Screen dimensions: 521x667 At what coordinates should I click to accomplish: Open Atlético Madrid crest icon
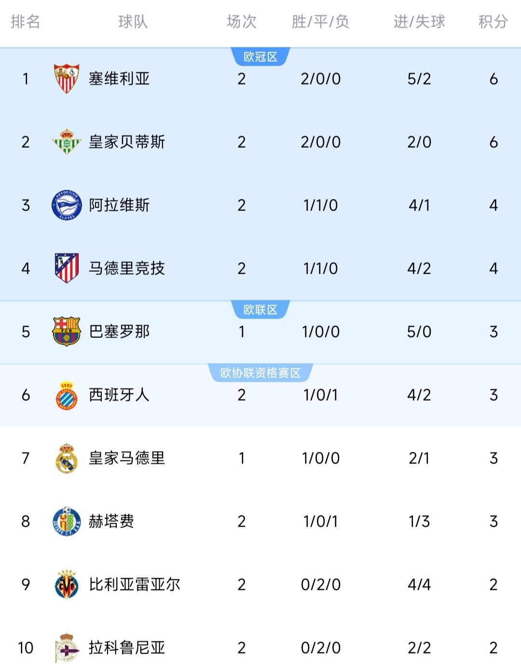(67, 268)
